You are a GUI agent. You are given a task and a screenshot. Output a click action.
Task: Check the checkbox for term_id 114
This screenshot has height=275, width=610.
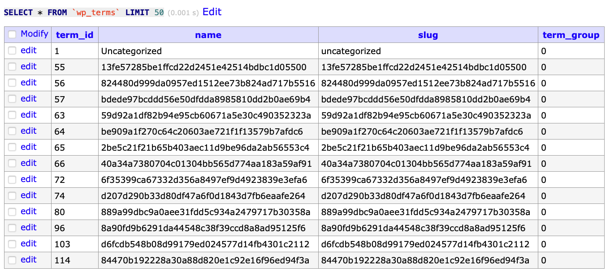tap(12, 260)
